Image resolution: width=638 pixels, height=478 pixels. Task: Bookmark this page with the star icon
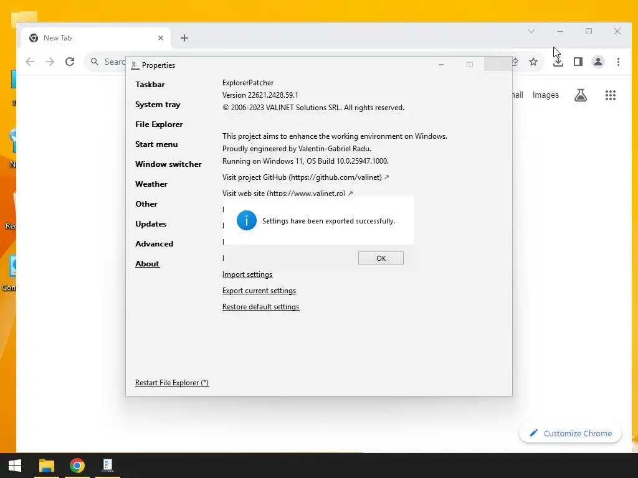(533, 62)
